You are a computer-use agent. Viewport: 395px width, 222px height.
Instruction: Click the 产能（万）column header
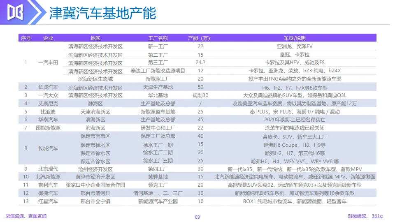(x=199, y=38)
